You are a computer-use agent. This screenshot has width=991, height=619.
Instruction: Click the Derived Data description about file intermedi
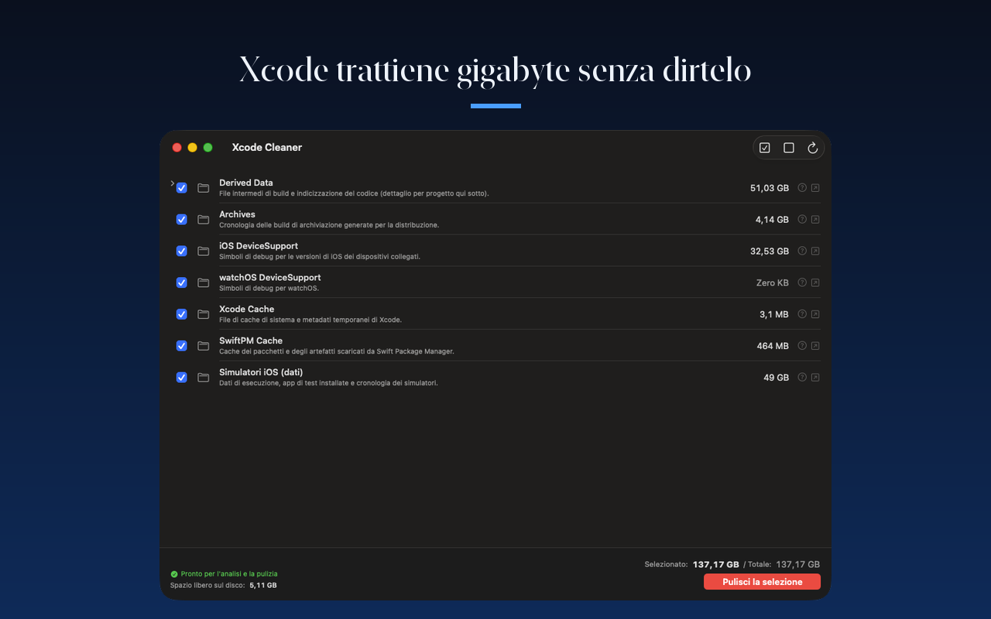(354, 193)
